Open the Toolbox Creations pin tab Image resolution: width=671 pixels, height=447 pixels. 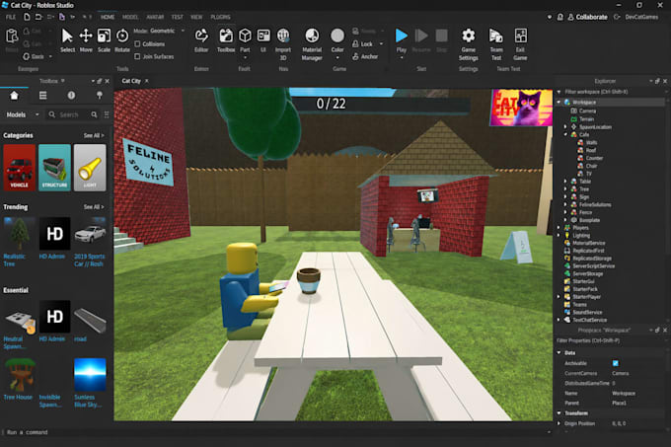pyautogui.click(x=100, y=96)
